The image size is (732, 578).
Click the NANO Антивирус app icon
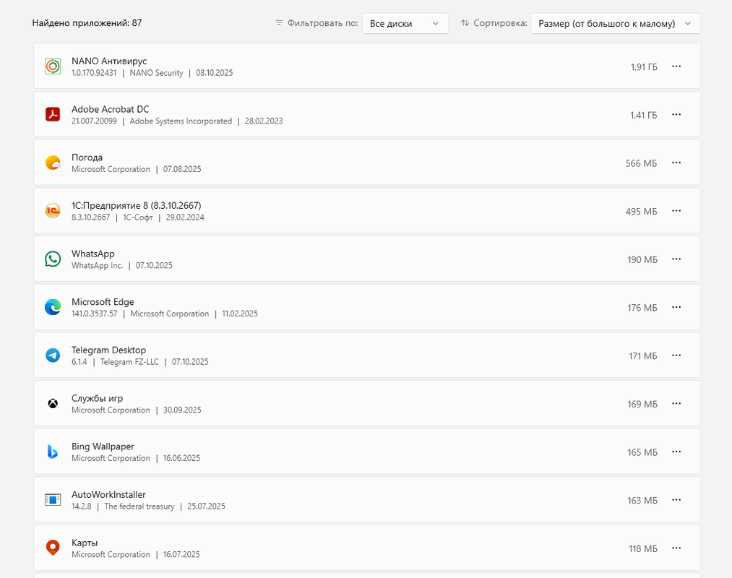53,66
